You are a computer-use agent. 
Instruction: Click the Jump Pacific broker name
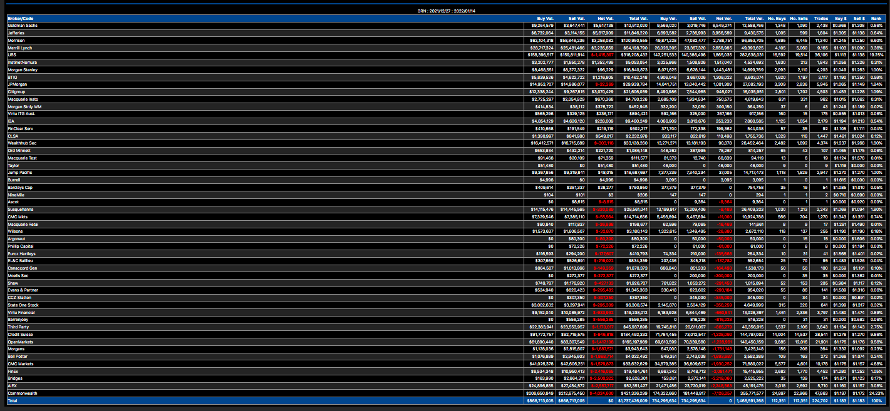pos(19,173)
